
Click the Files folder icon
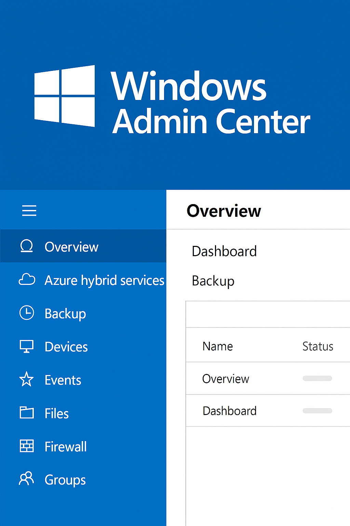pyautogui.click(x=26, y=413)
